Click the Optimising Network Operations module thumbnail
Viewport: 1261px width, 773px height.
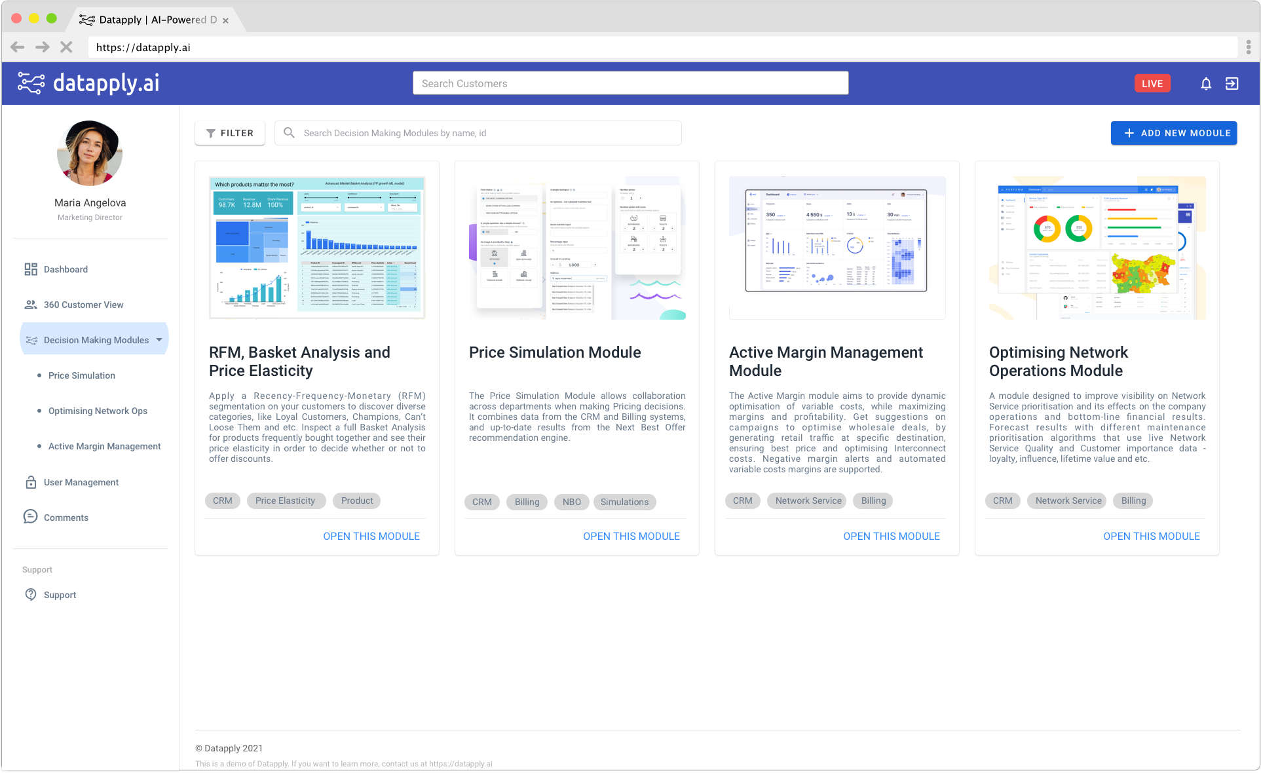point(1097,248)
